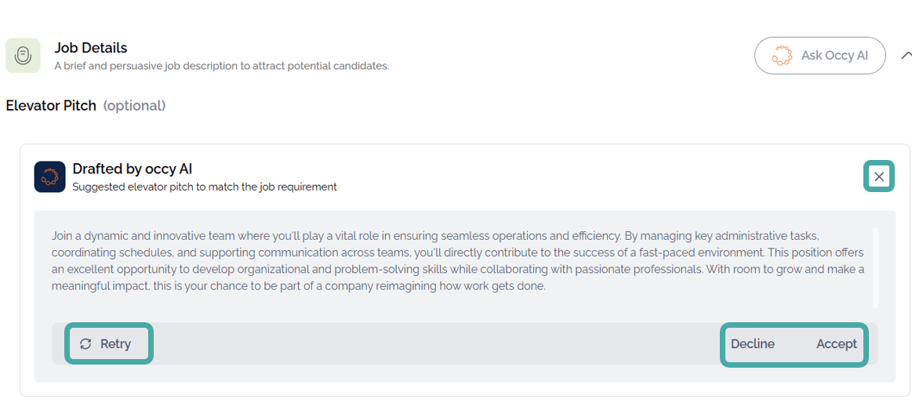This screenshot has width=912, height=403.
Task: Click the circular arrows refresh icon
Action: [x=85, y=344]
